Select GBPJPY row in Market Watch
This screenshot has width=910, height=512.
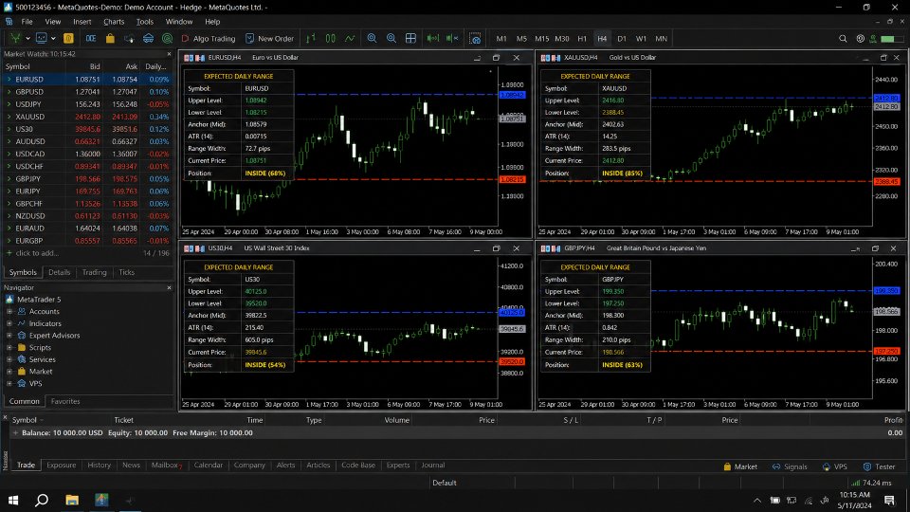coord(87,179)
